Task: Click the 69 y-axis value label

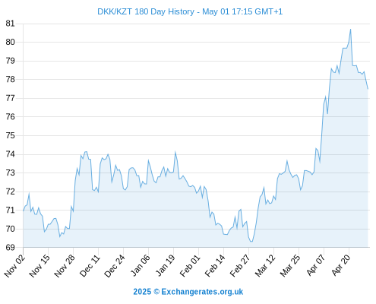Action: pos(10,248)
